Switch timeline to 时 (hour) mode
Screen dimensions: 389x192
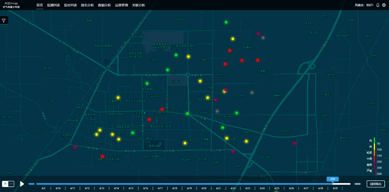(11, 184)
